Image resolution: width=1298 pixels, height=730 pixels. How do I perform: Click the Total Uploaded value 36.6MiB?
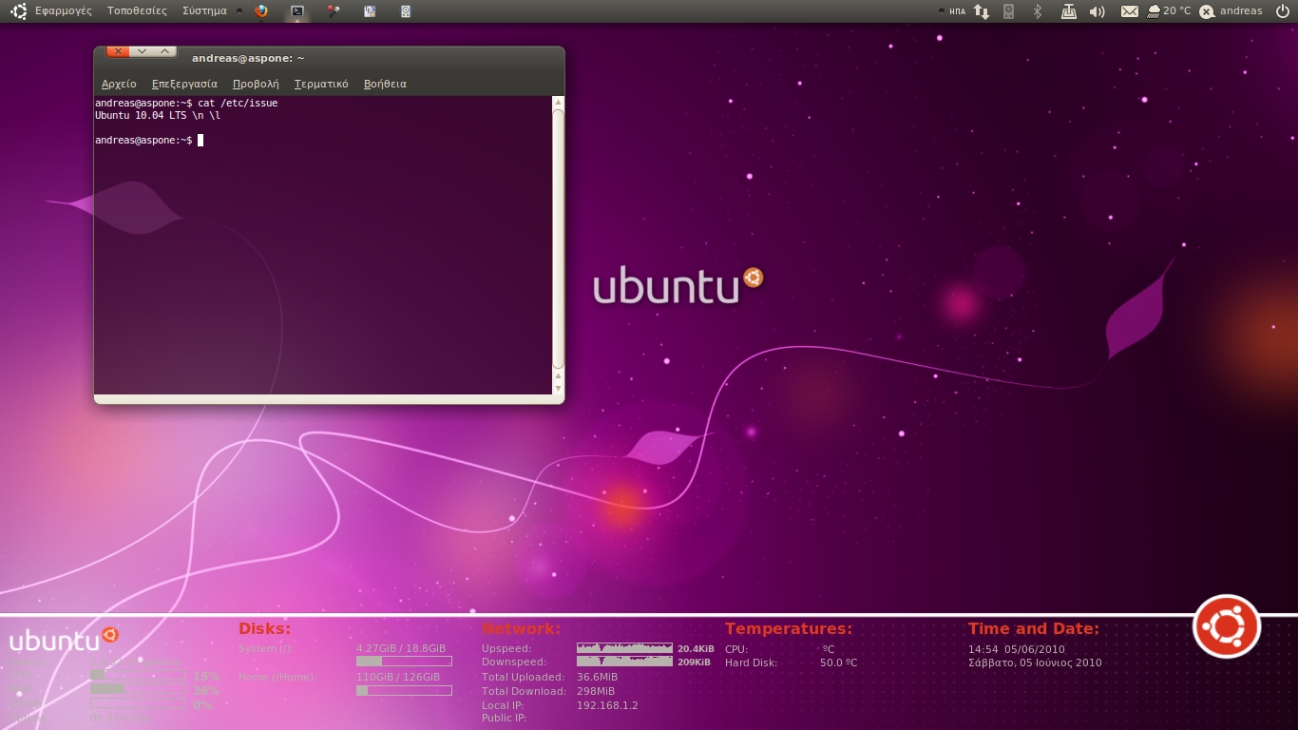[597, 677]
